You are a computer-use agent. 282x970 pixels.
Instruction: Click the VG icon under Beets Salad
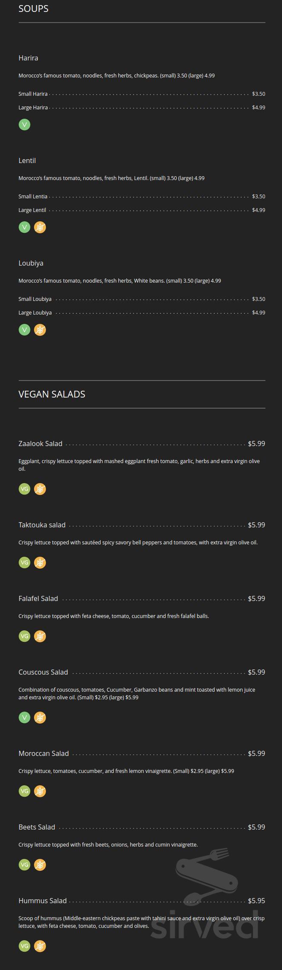25,865
